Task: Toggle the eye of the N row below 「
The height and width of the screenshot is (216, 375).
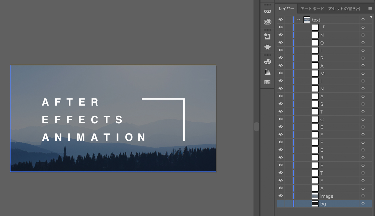Action: point(281,35)
